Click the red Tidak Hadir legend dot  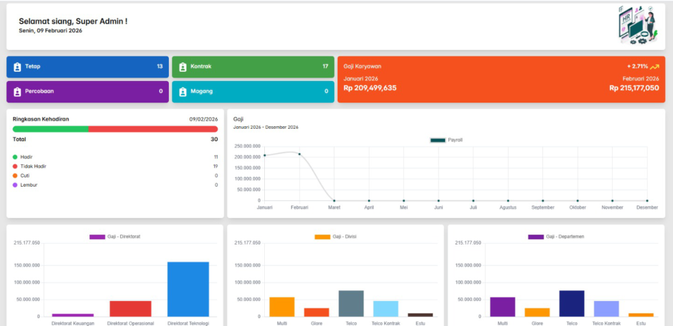[x=15, y=166]
